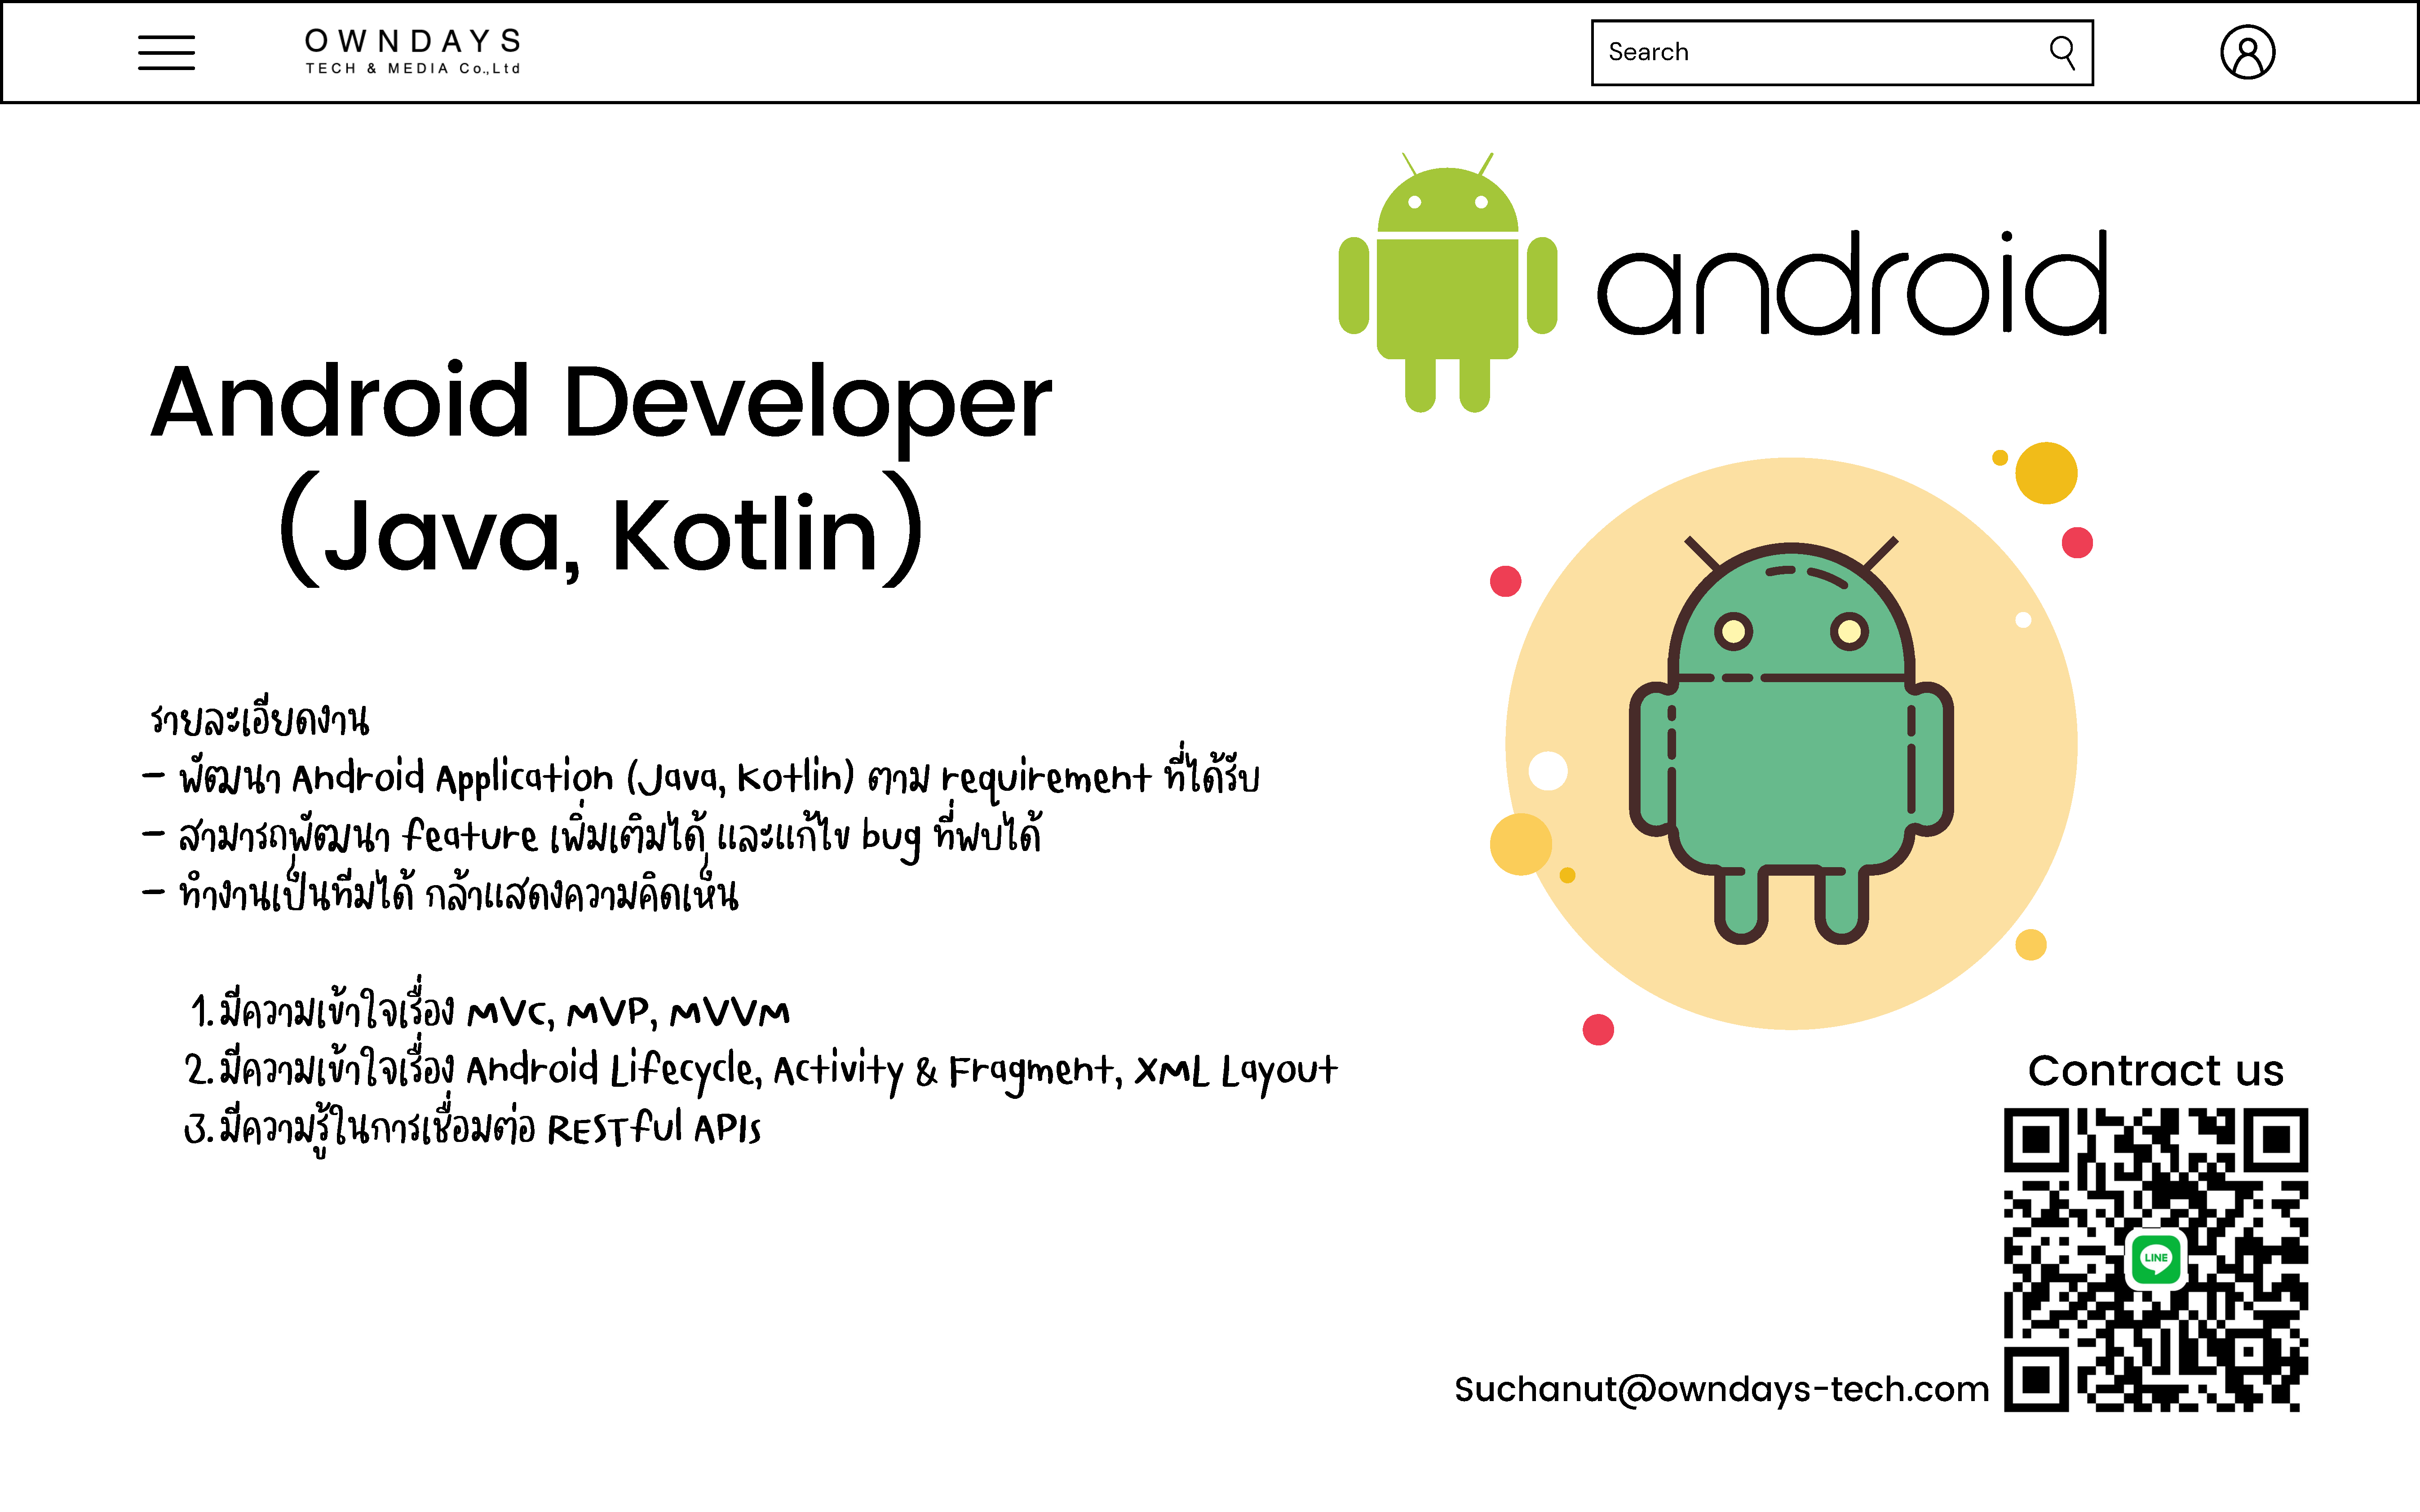
Task: Click the black android wordmark
Action: (x=1852, y=283)
